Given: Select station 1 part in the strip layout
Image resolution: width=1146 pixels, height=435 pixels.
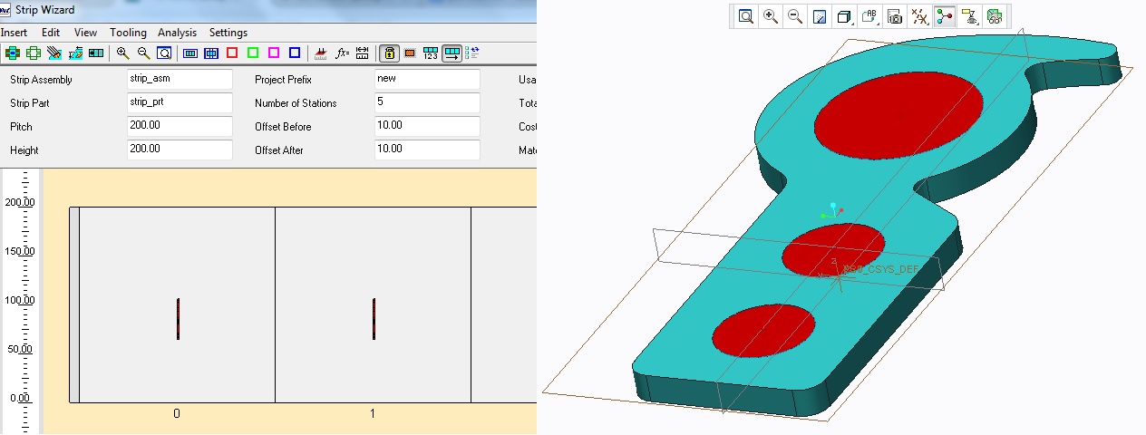Looking at the screenshot, I should (374, 319).
